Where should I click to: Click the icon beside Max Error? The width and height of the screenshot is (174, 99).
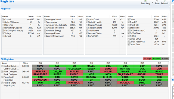3,25
